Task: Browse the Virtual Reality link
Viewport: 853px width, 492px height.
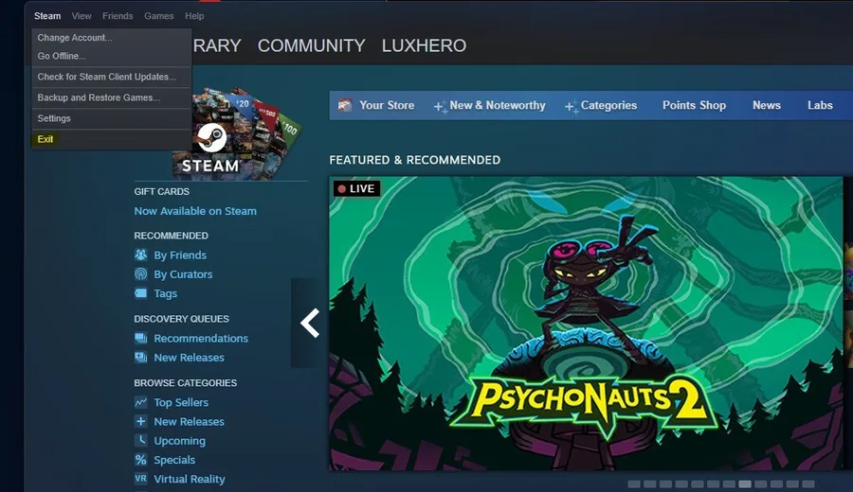Action: 190,479
